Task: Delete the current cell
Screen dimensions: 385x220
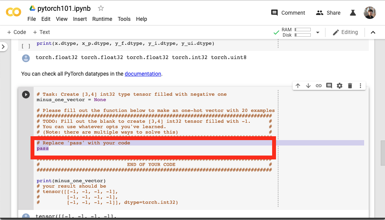Action: (x=350, y=86)
